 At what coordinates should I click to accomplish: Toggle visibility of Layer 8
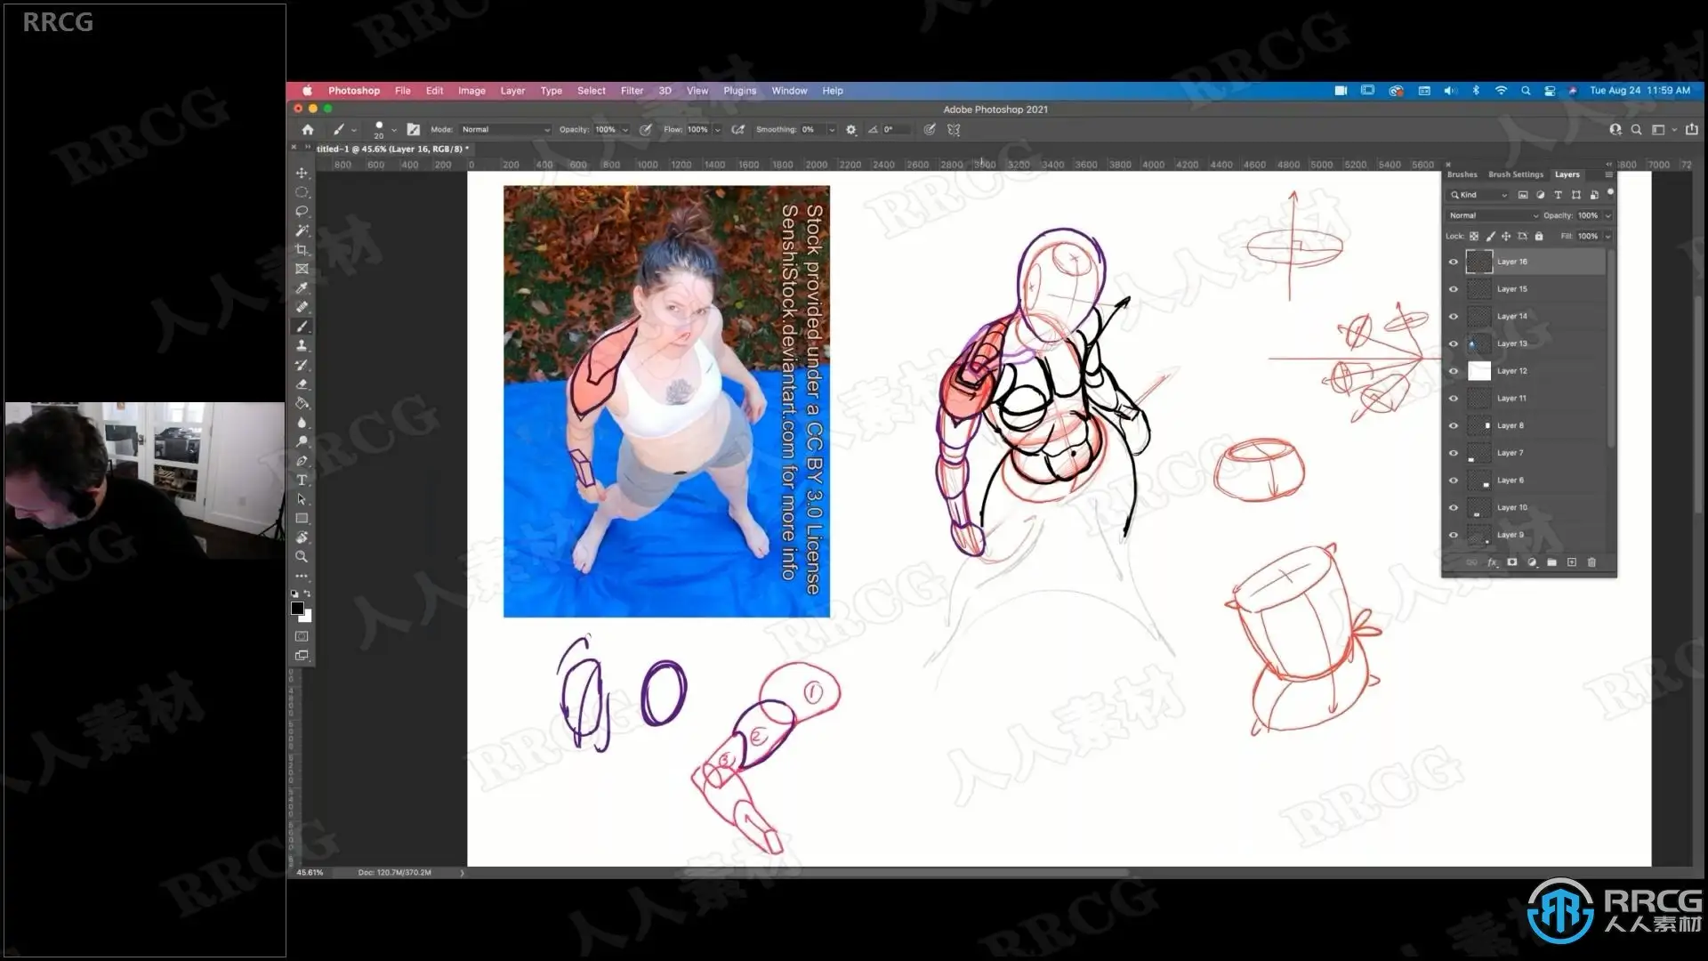1454,425
